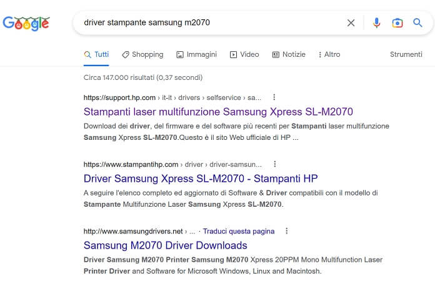Expand the Altro more-options menu
This screenshot has height=286, width=435.
(x=329, y=54)
